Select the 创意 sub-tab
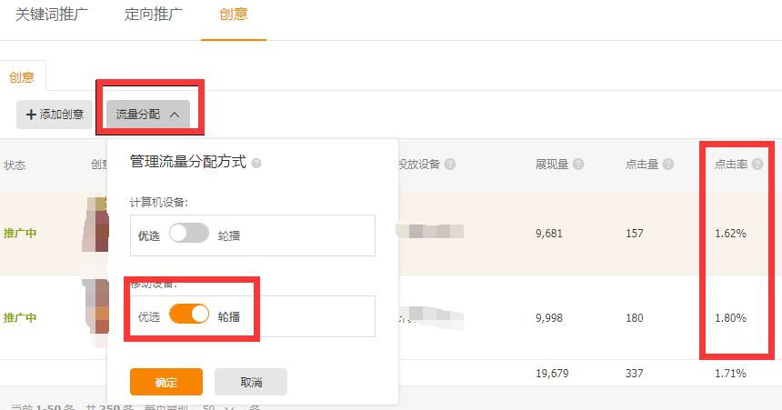 pyautogui.click(x=22, y=77)
